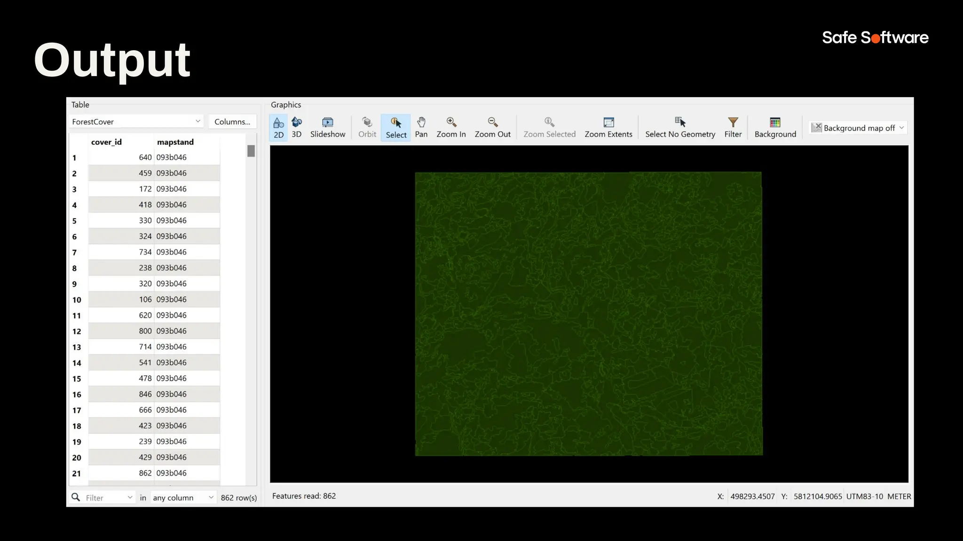This screenshot has width=963, height=541.
Task: Choose the Pan hand tool
Action: point(421,127)
